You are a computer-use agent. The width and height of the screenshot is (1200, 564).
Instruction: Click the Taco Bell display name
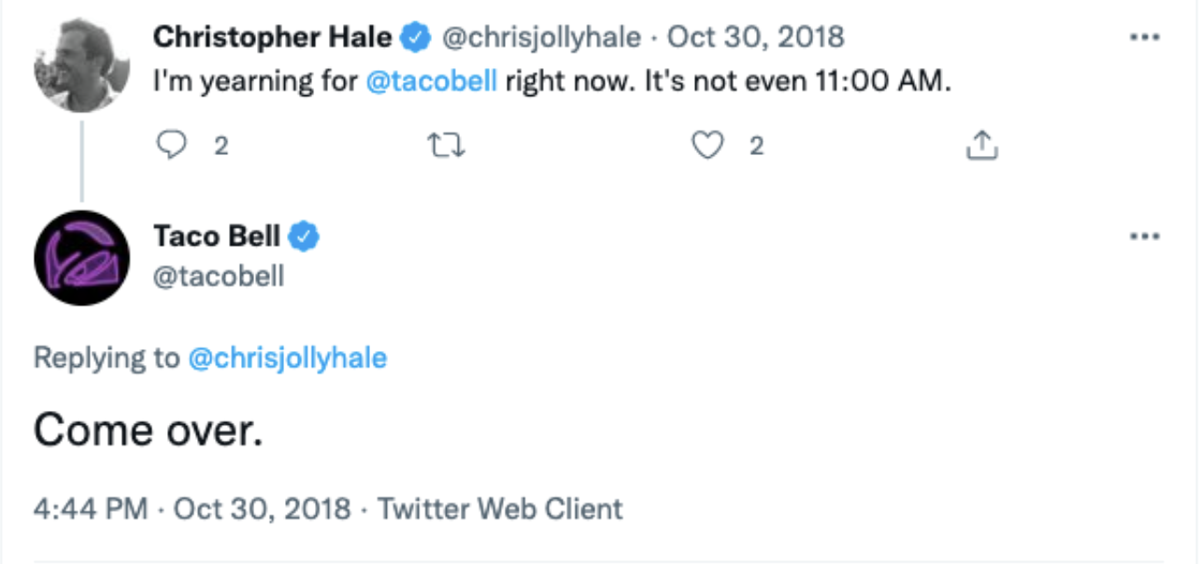[216, 236]
